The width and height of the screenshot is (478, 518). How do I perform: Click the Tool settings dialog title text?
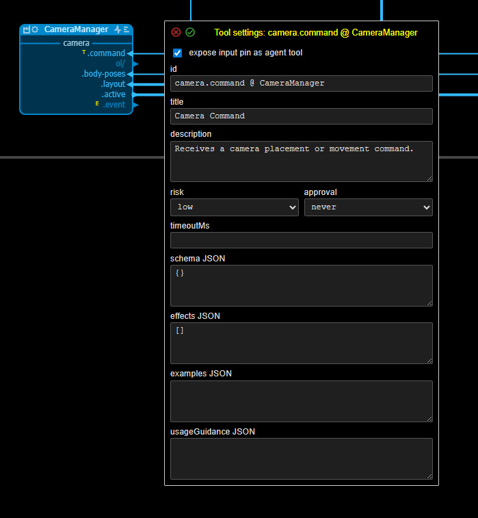pos(316,33)
